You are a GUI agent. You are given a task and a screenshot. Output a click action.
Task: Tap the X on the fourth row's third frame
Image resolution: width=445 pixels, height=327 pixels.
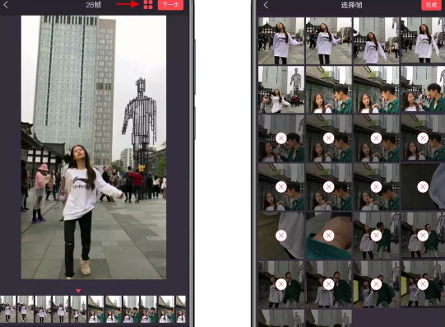click(377, 187)
